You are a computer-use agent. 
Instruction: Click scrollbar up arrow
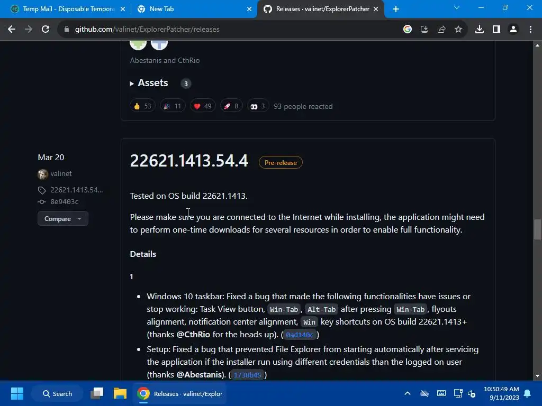point(537,45)
